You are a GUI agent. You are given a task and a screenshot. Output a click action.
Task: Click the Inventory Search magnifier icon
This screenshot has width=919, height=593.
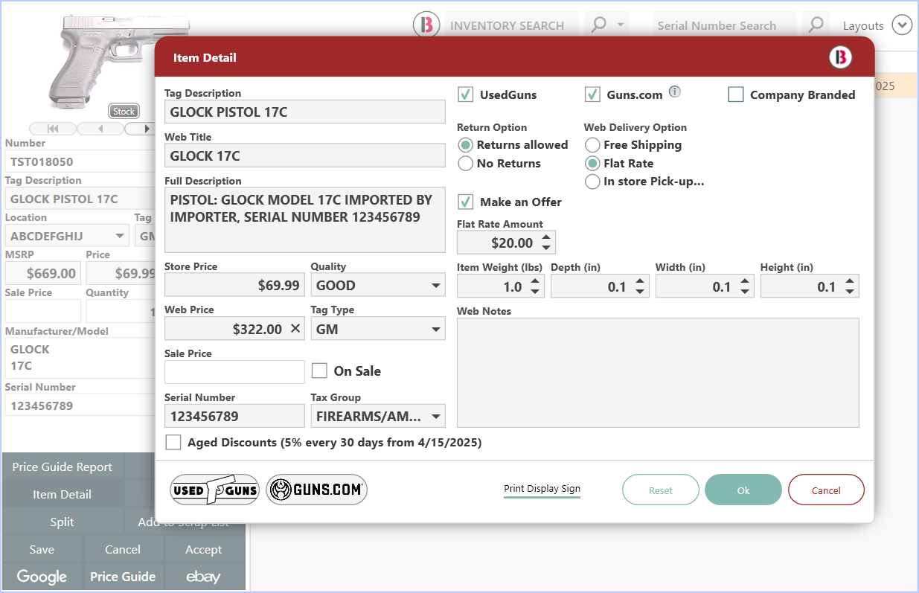pyautogui.click(x=598, y=25)
